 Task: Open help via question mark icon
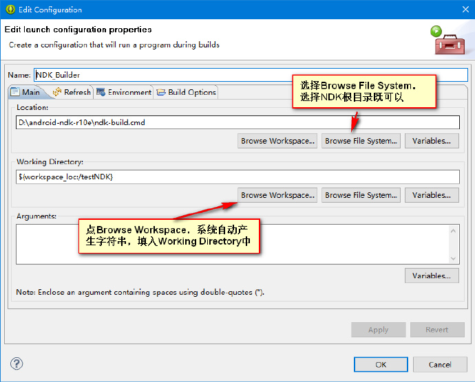tap(17, 363)
